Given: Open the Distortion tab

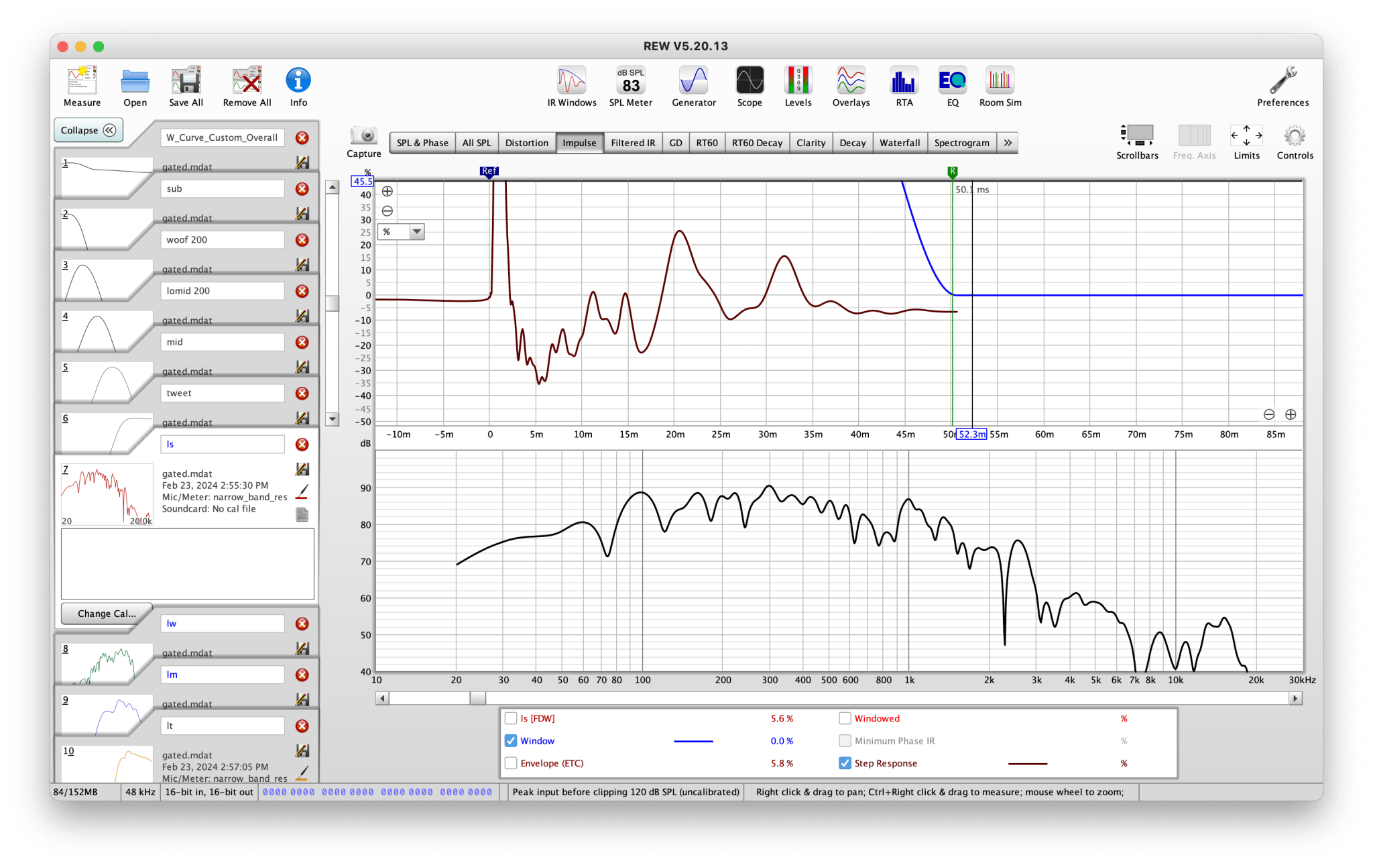Looking at the screenshot, I should 527,143.
